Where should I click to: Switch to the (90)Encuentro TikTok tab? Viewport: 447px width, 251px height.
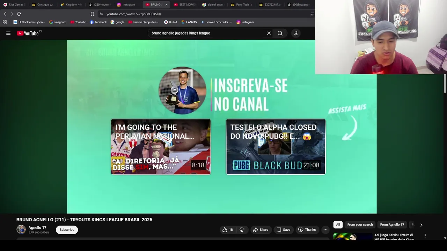point(298,5)
